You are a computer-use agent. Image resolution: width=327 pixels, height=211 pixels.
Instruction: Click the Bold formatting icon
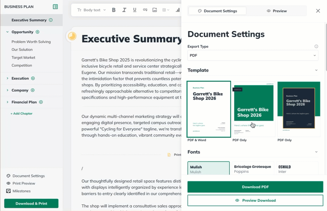(x=114, y=10)
